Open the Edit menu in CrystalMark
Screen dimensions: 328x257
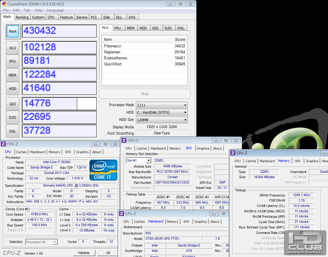(x=16, y=10)
